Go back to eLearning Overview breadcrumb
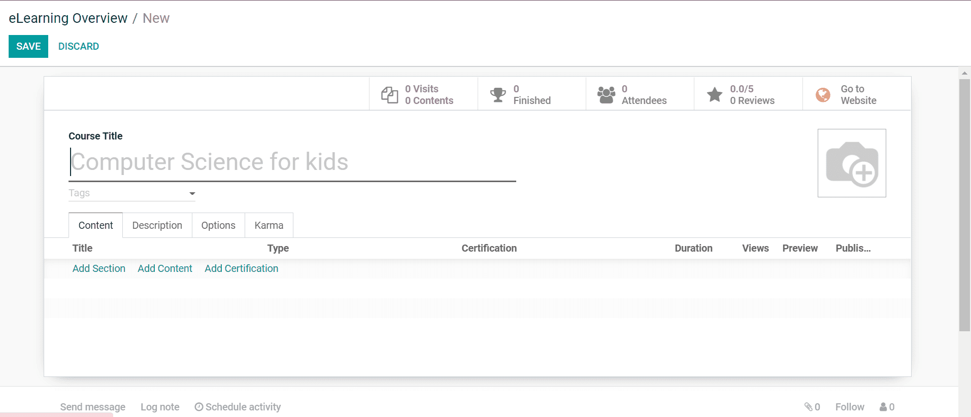This screenshot has width=971, height=417. [68, 18]
